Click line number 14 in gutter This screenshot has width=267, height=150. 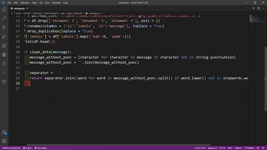tap(18, 21)
